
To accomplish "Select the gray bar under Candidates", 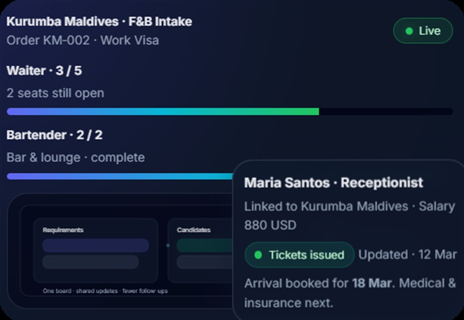I will coord(204,262).
